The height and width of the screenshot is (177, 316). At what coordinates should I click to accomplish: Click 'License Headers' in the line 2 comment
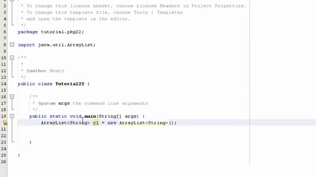tap(158, 6)
